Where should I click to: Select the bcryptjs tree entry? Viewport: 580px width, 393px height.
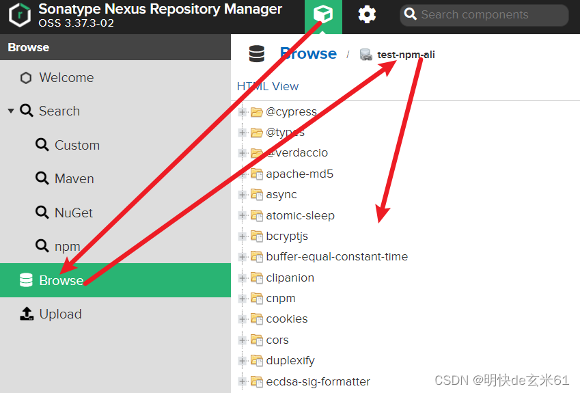(x=287, y=236)
